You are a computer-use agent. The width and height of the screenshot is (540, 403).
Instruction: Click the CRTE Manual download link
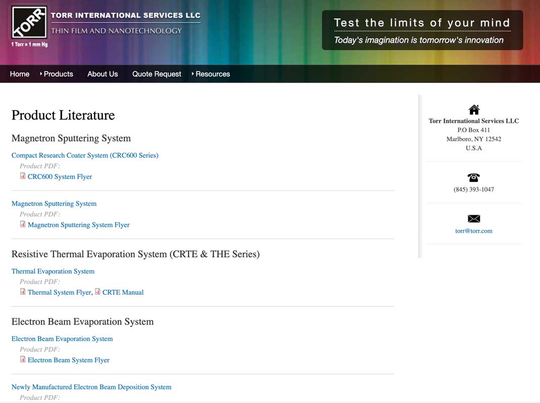tap(123, 292)
